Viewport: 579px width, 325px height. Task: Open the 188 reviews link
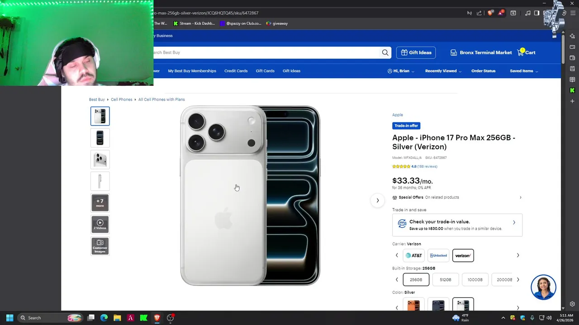pyautogui.click(x=427, y=167)
